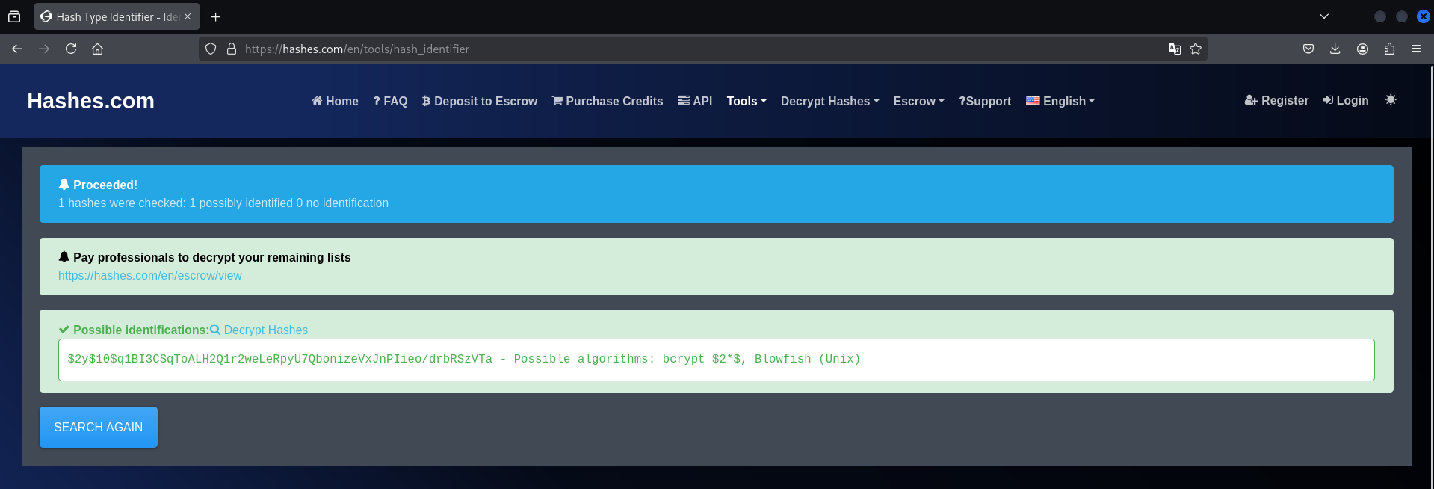This screenshot has width=1434, height=489.
Task: Click the browser reload page icon
Action: point(71,49)
